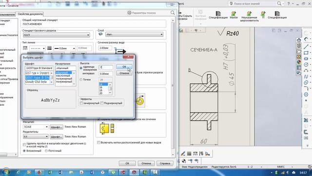This screenshot has height=176, width=312.
Task: Click the Windows Start button
Action: click(6, 172)
